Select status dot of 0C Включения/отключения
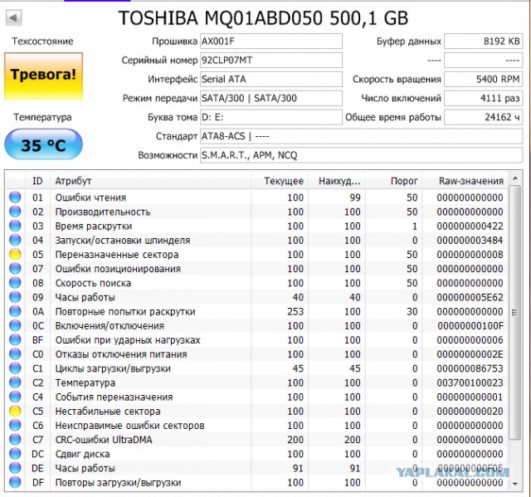This screenshot has height=497, width=531. [x=15, y=325]
